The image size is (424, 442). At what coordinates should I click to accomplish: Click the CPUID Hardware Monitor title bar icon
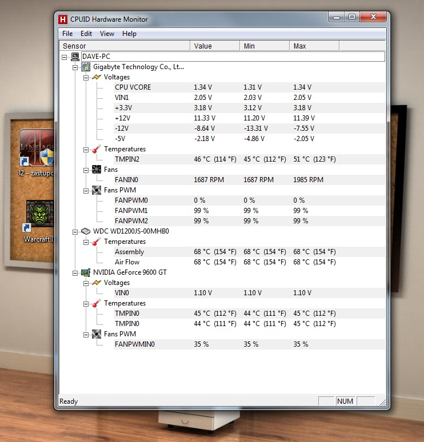pyautogui.click(x=63, y=19)
